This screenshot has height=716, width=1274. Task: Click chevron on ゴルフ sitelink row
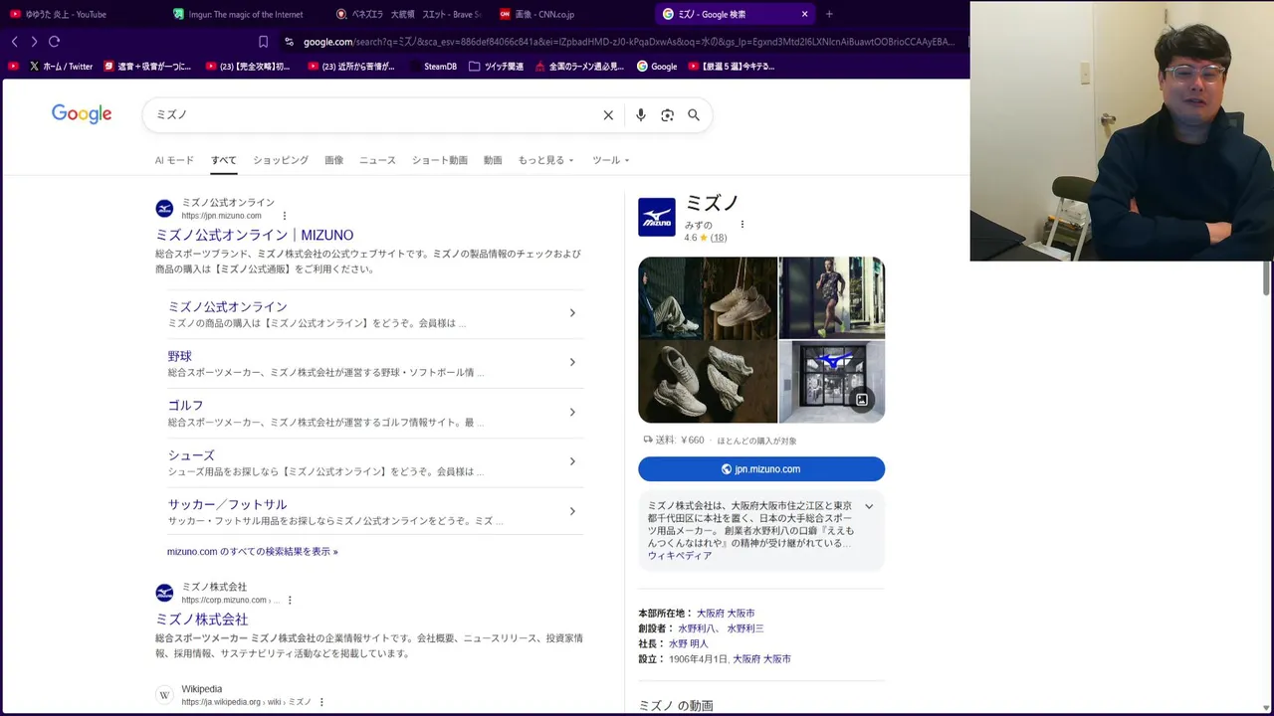(572, 412)
